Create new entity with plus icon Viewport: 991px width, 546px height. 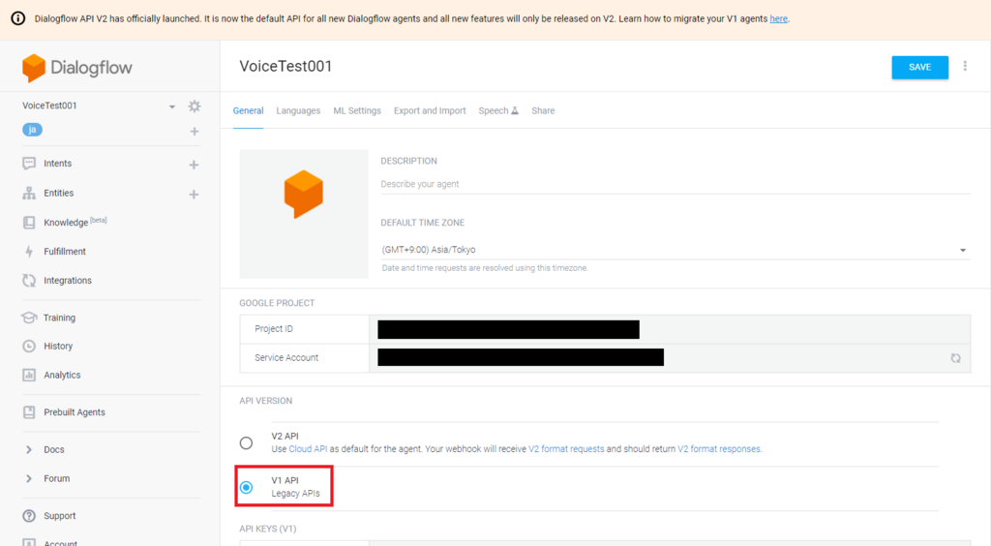[194, 195]
